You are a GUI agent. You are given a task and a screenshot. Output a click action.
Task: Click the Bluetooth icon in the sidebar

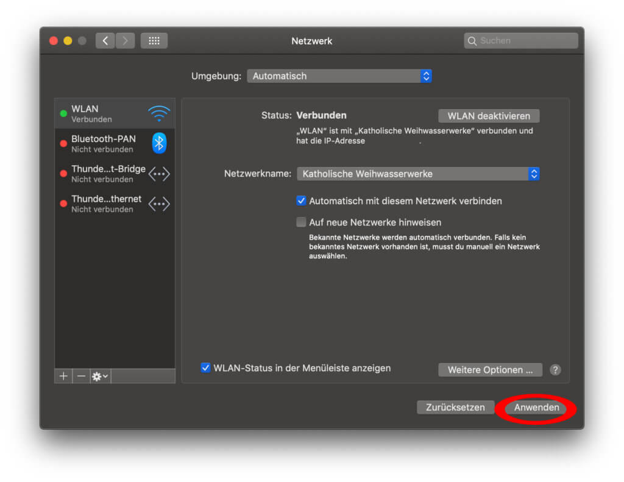[x=158, y=143]
